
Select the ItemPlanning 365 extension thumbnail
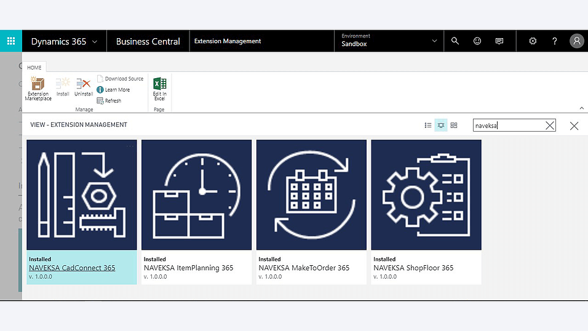point(196,195)
